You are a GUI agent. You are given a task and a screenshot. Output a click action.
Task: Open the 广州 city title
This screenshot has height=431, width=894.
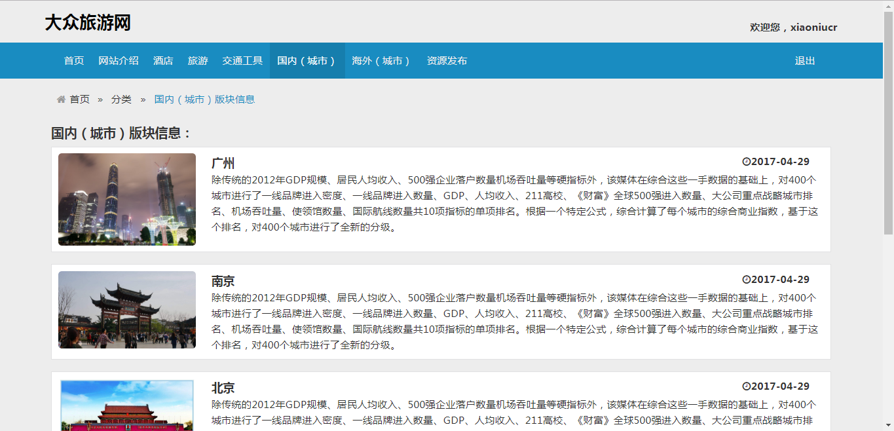(223, 163)
